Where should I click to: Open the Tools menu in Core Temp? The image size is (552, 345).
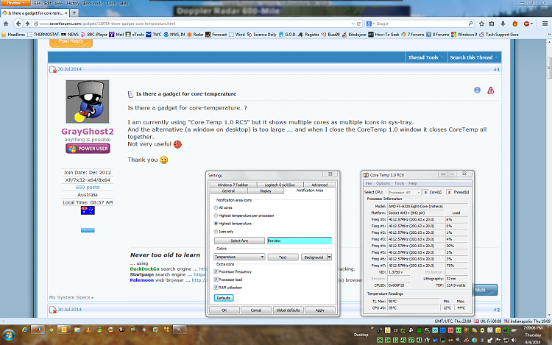(x=399, y=183)
